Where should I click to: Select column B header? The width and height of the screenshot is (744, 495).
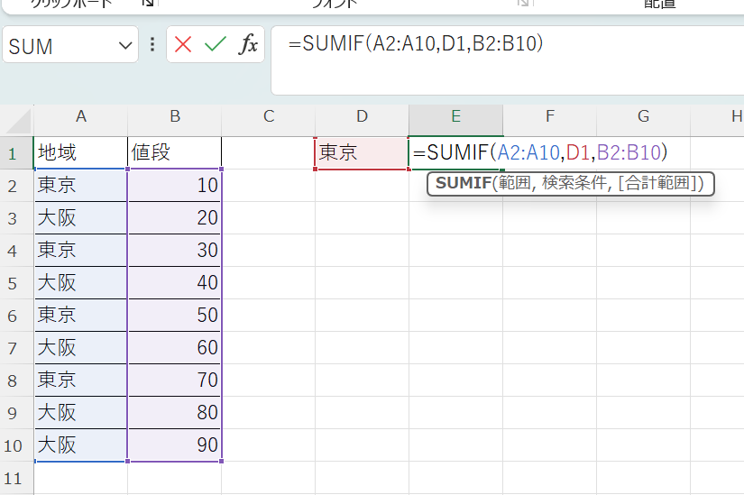point(174,117)
